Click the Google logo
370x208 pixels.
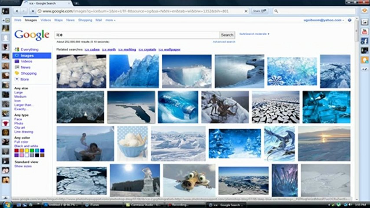point(32,35)
